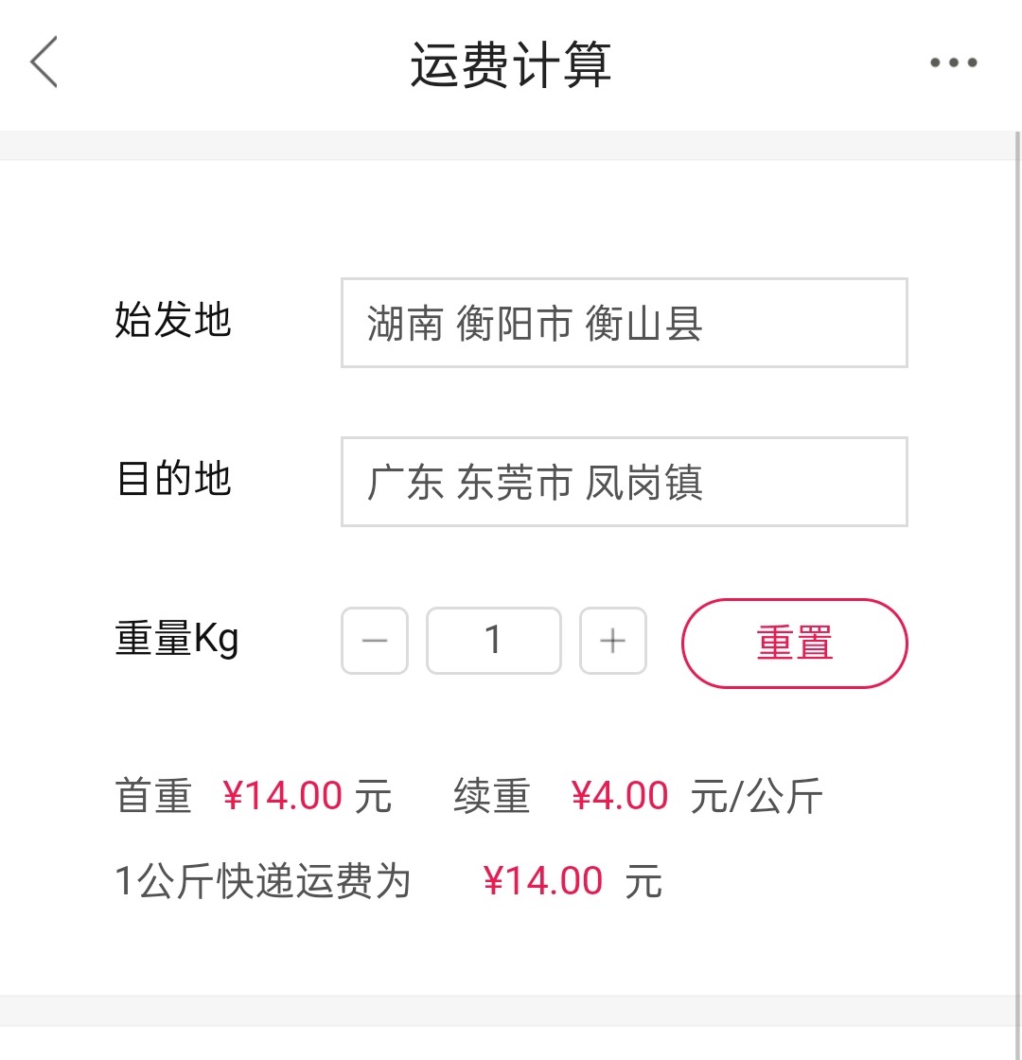Increase weight with the plus button
1022x1060 pixels.
[613, 641]
